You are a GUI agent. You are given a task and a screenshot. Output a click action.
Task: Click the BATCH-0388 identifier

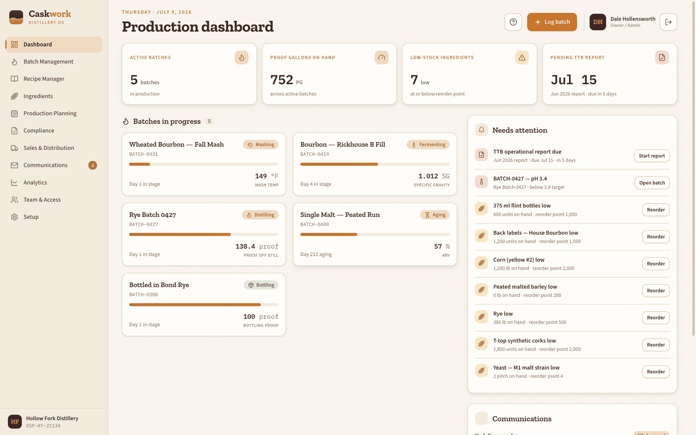[x=144, y=294]
